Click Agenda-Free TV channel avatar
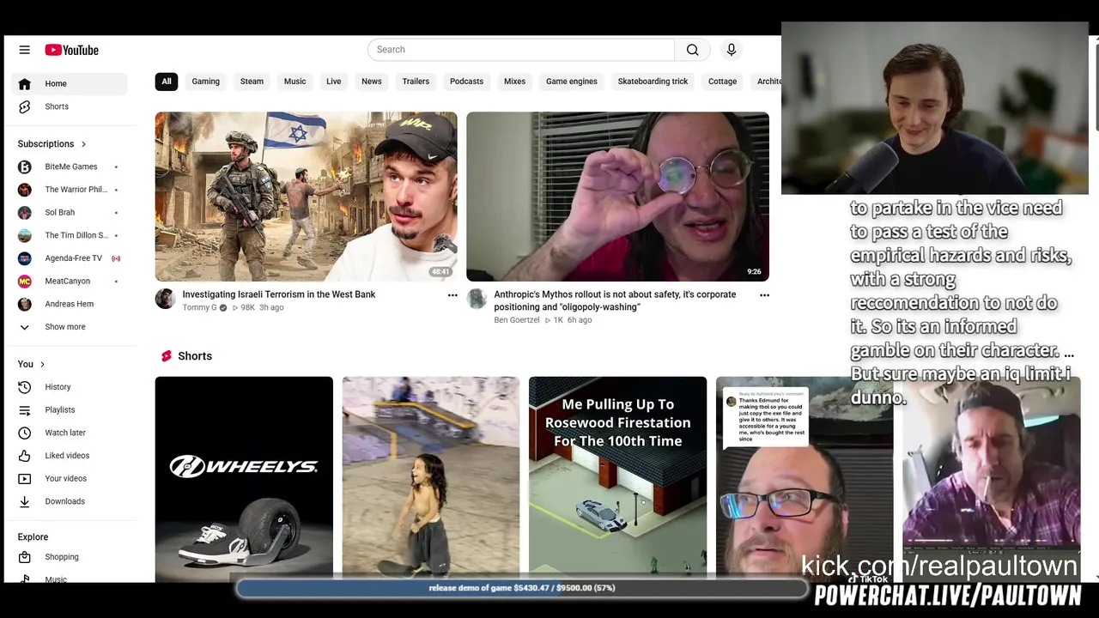Image resolution: width=1099 pixels, height=618 pixels. click(24, 258)
